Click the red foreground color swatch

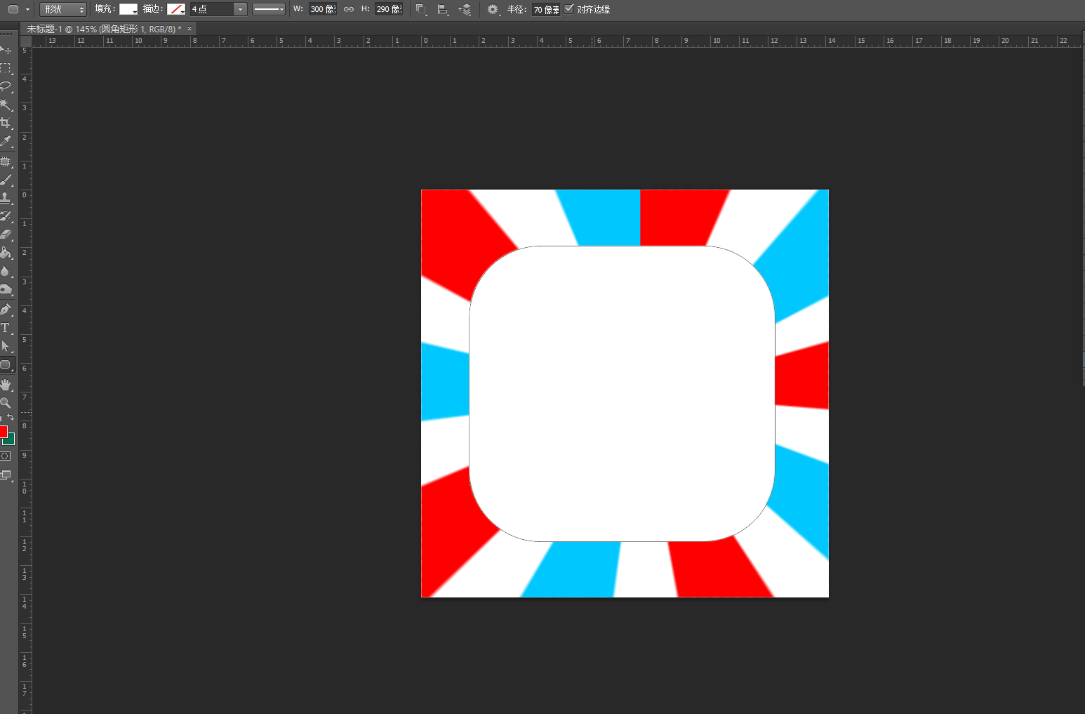(x=3, y=432)
